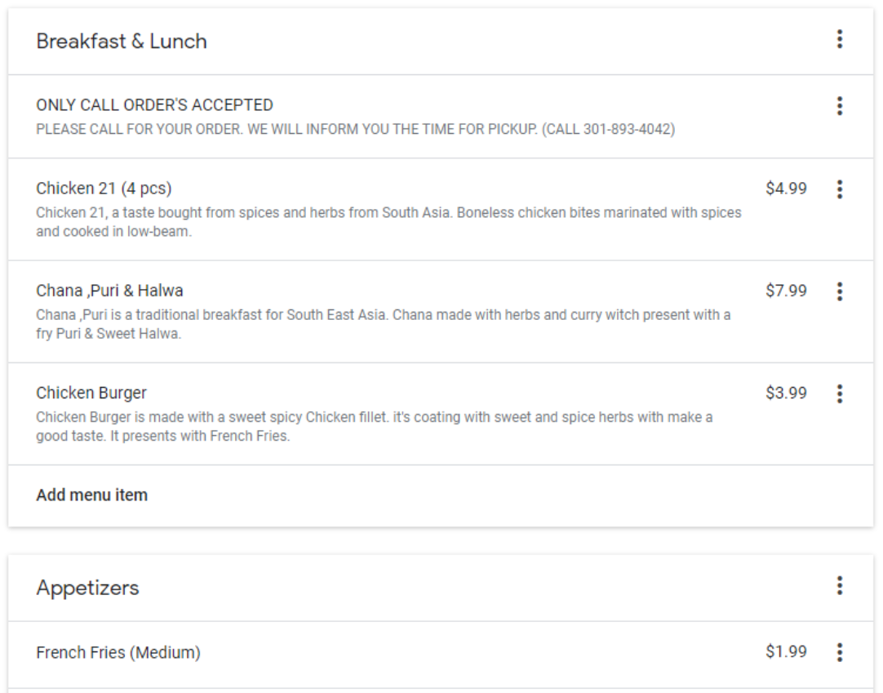Show more options for Chicken Burger
This screenshot has width=883, height=693.
[x=839, y=394]
